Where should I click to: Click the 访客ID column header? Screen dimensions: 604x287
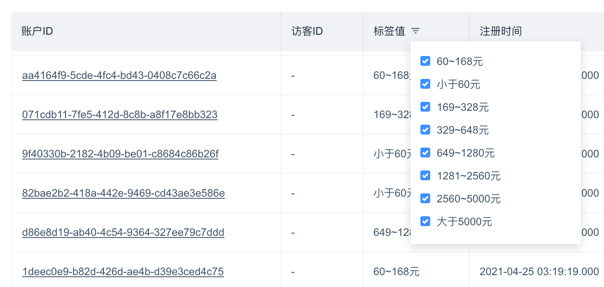coord(307,31)
